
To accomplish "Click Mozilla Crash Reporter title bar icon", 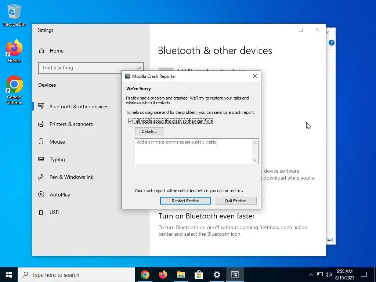I will click(127, 76).
